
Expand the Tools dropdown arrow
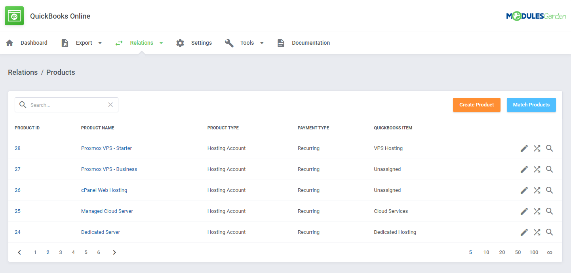(262, 43)
